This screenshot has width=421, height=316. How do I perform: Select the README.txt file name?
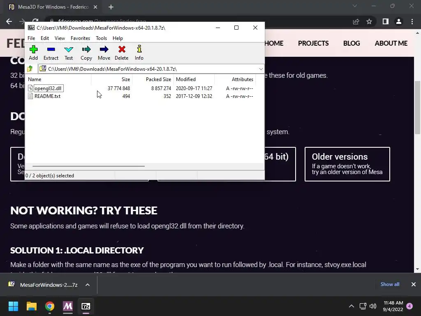(x=48, y=96)
